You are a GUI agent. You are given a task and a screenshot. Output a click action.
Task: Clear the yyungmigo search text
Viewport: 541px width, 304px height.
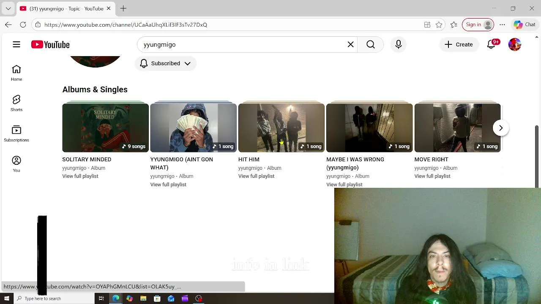pyautogui.click(x=350, y=44)
